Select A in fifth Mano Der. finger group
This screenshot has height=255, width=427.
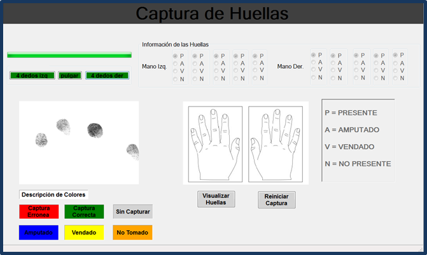tap(395, 63)
